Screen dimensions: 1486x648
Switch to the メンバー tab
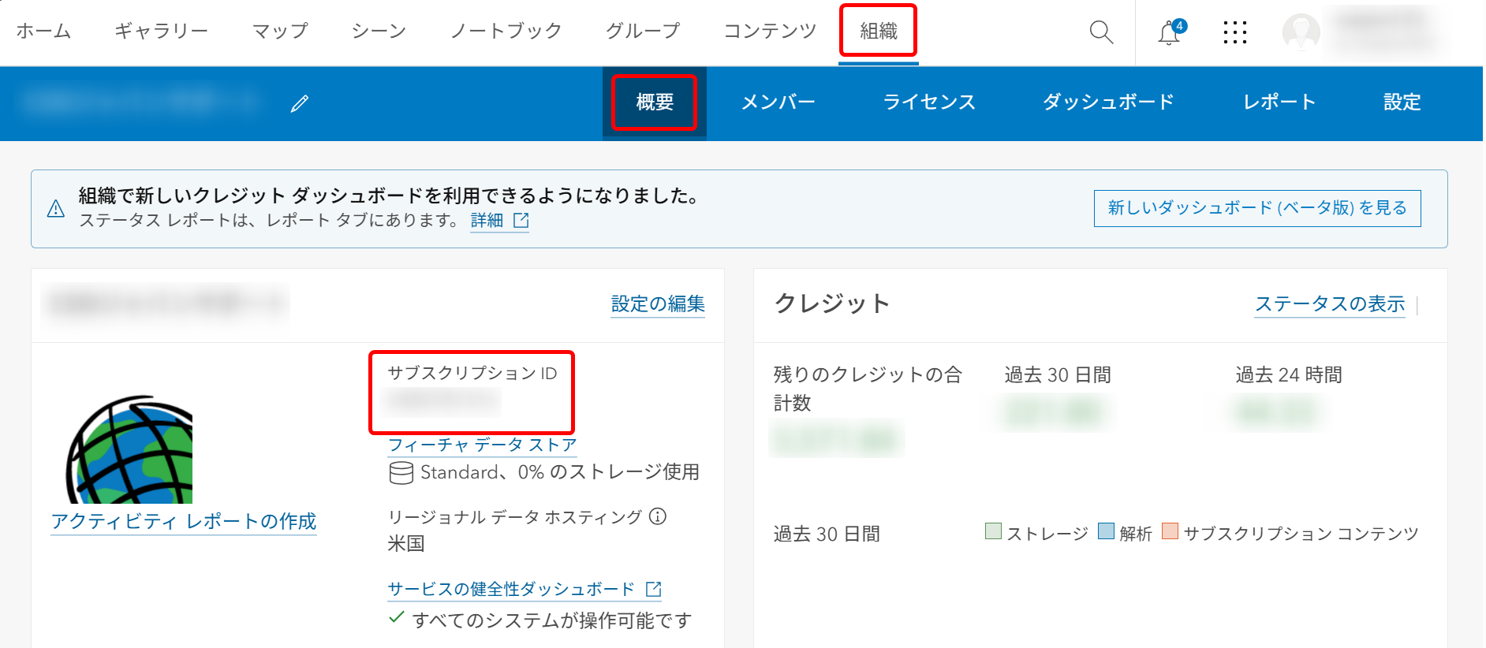tap(778, 102)
